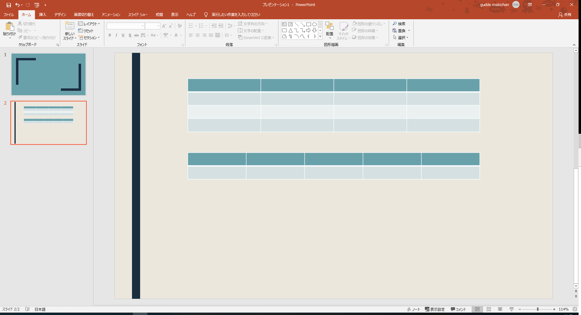
Task: Toggle strikethrough formatting
Action: coord(136,35)
